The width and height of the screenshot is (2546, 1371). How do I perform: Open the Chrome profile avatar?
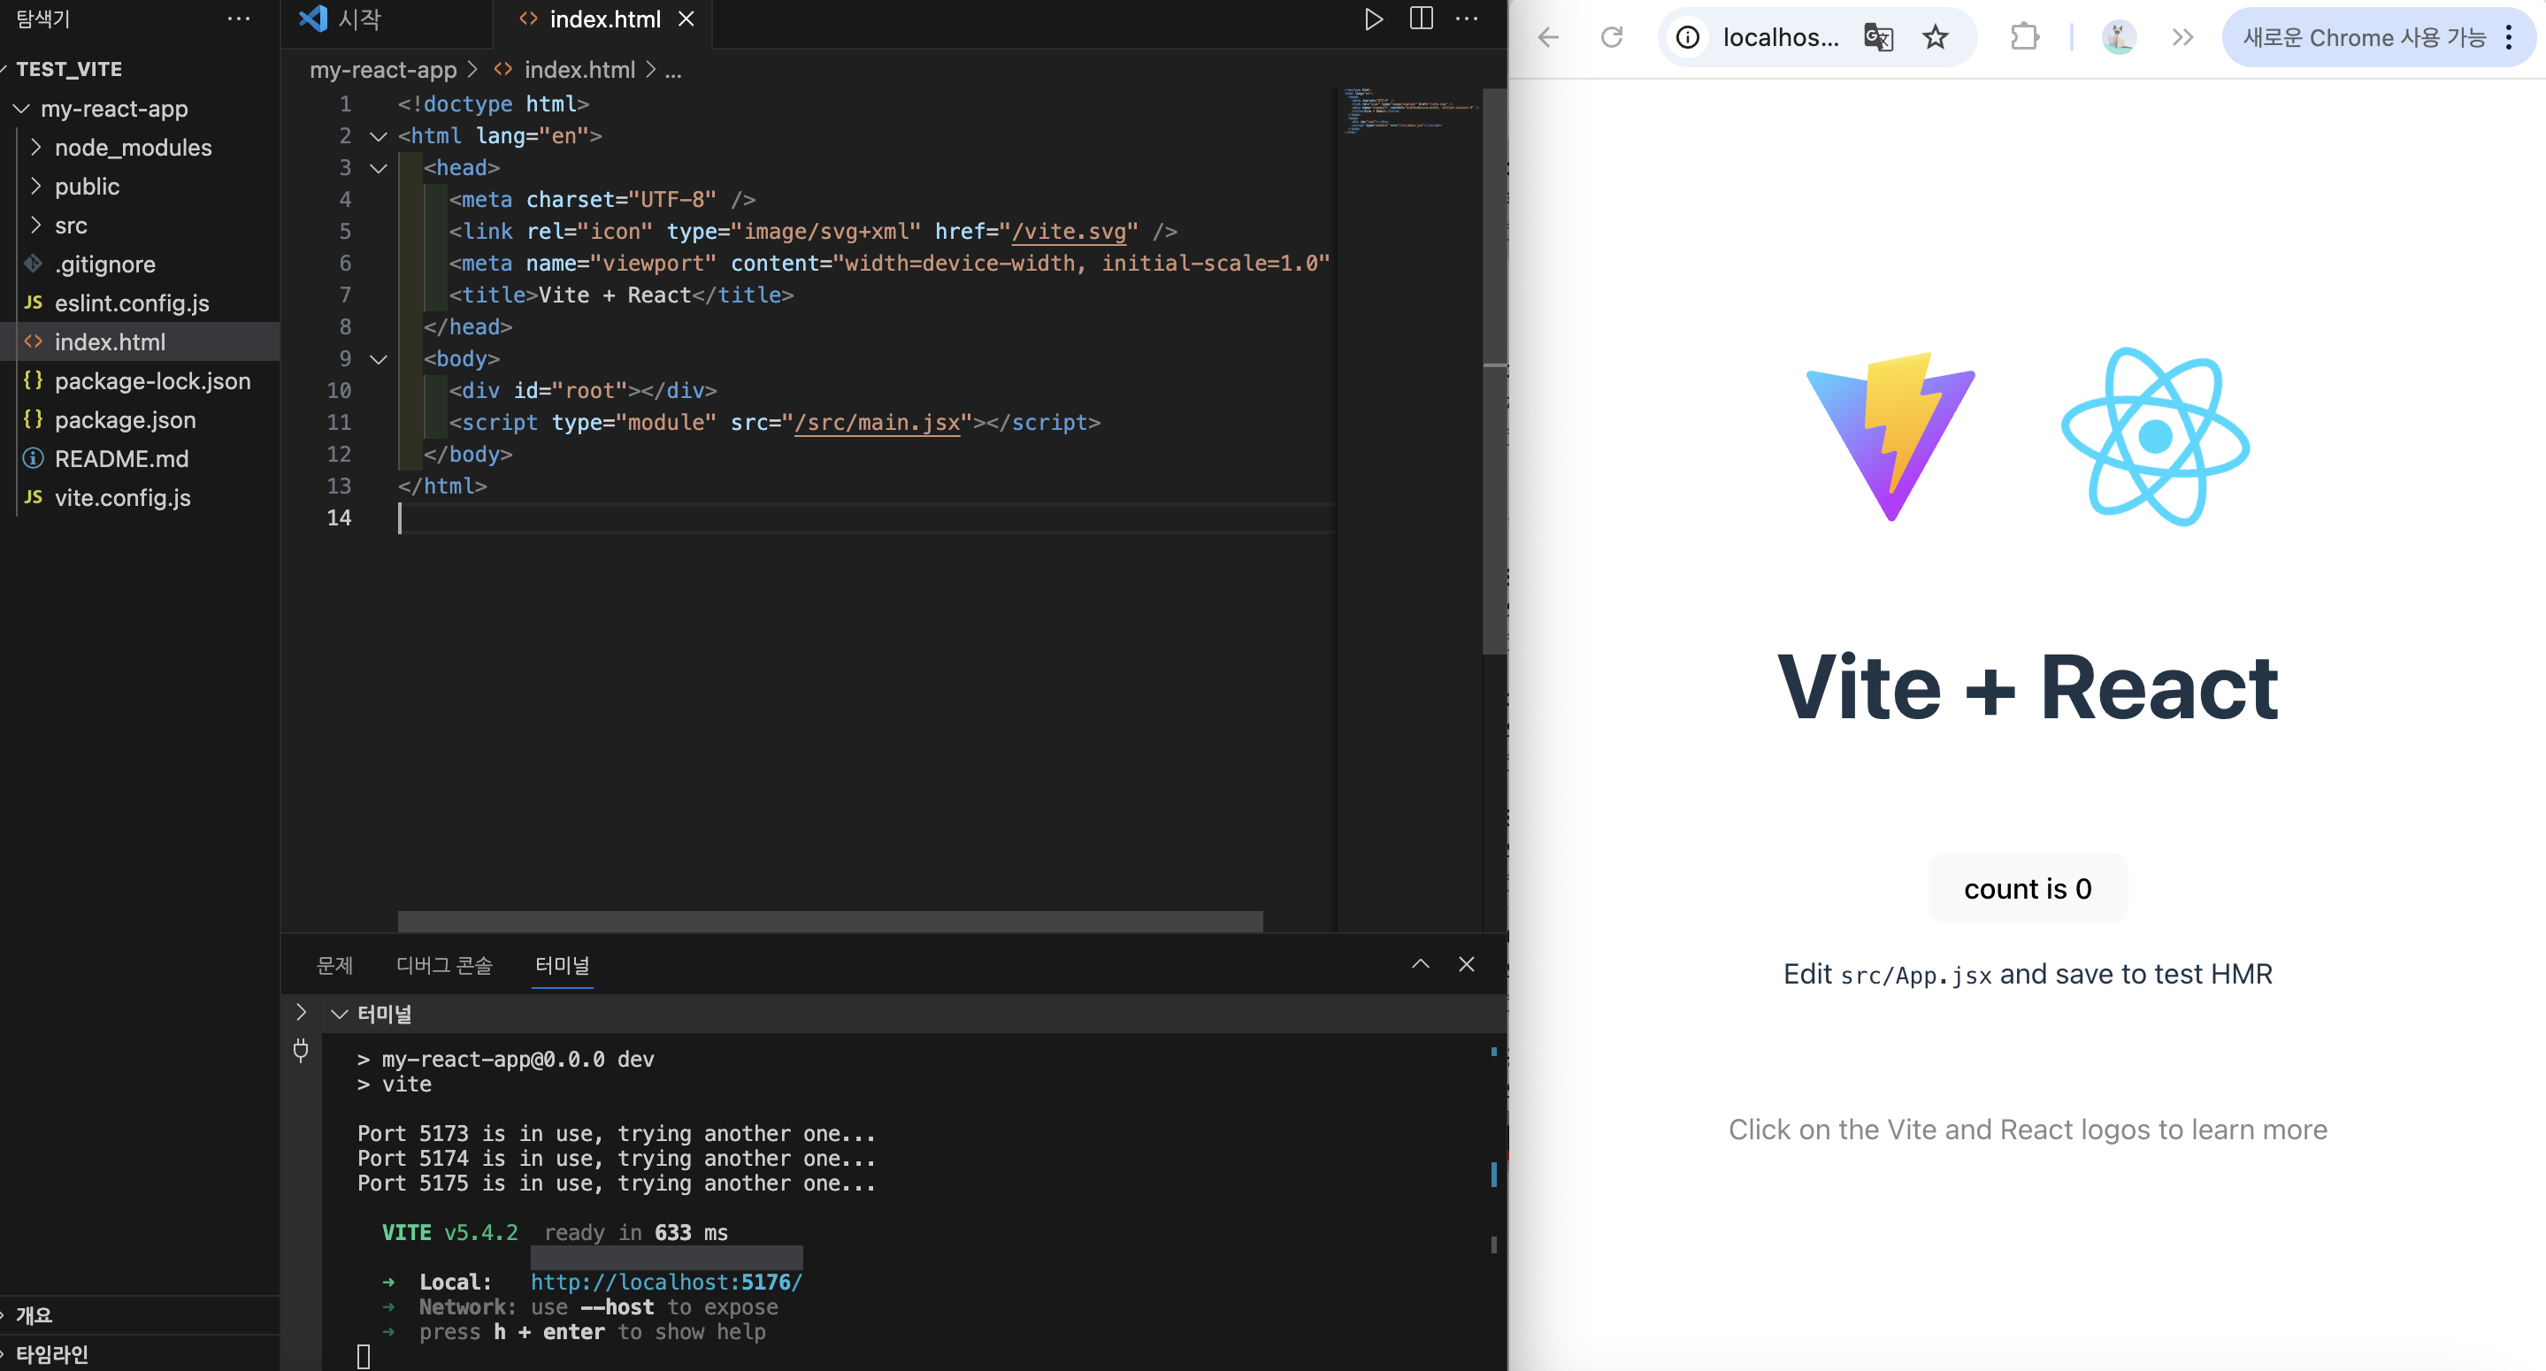pos(2118,37)
